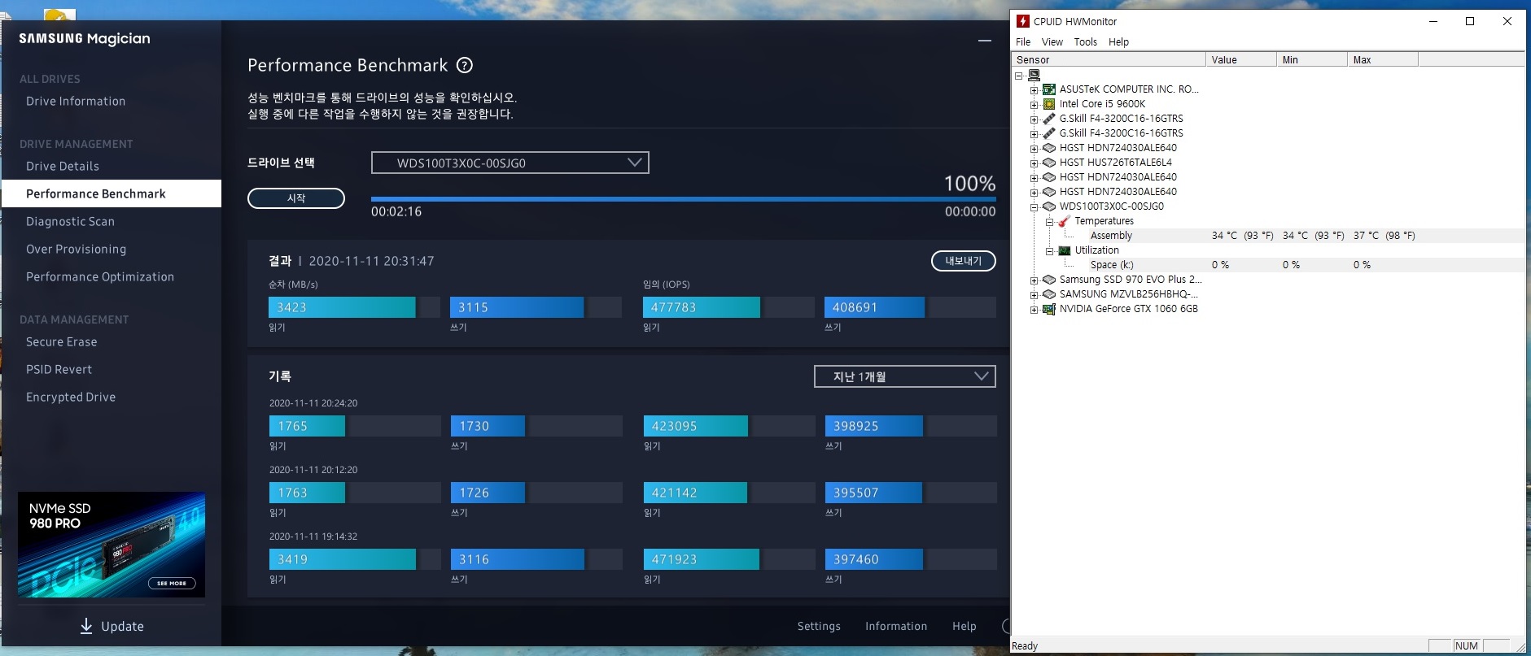This screenshot has width=1531, height=656.
Task: Open PSID Revert page
Action: pos(59,369)
